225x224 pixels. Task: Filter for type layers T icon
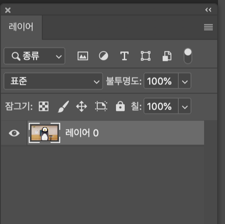(x=124, y=56)
